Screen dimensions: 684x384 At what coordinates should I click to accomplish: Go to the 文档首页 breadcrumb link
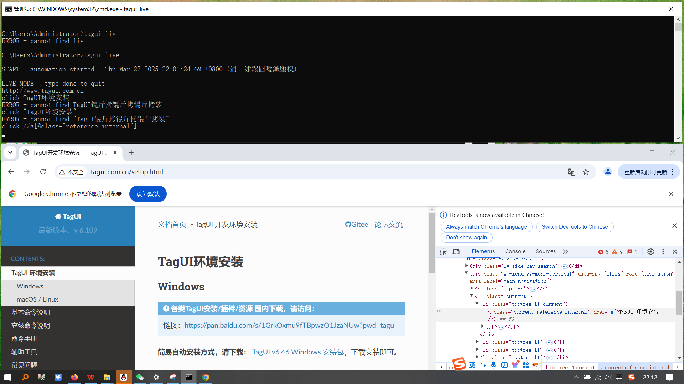click(x=172, y=224)
